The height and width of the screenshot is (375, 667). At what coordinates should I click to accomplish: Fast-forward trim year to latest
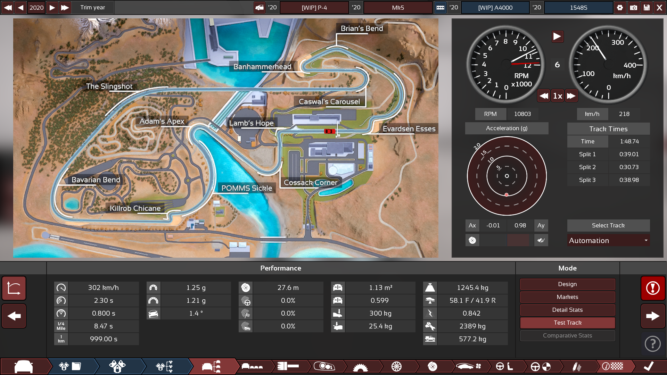tap(65, 7)
